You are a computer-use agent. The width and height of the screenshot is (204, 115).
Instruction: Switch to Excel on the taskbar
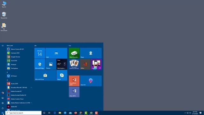[91, 113]
